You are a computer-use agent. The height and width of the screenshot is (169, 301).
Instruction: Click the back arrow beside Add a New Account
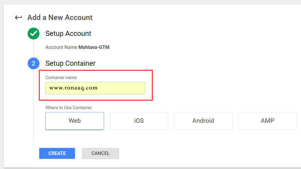pyautogui.click(x=18, y=18)
